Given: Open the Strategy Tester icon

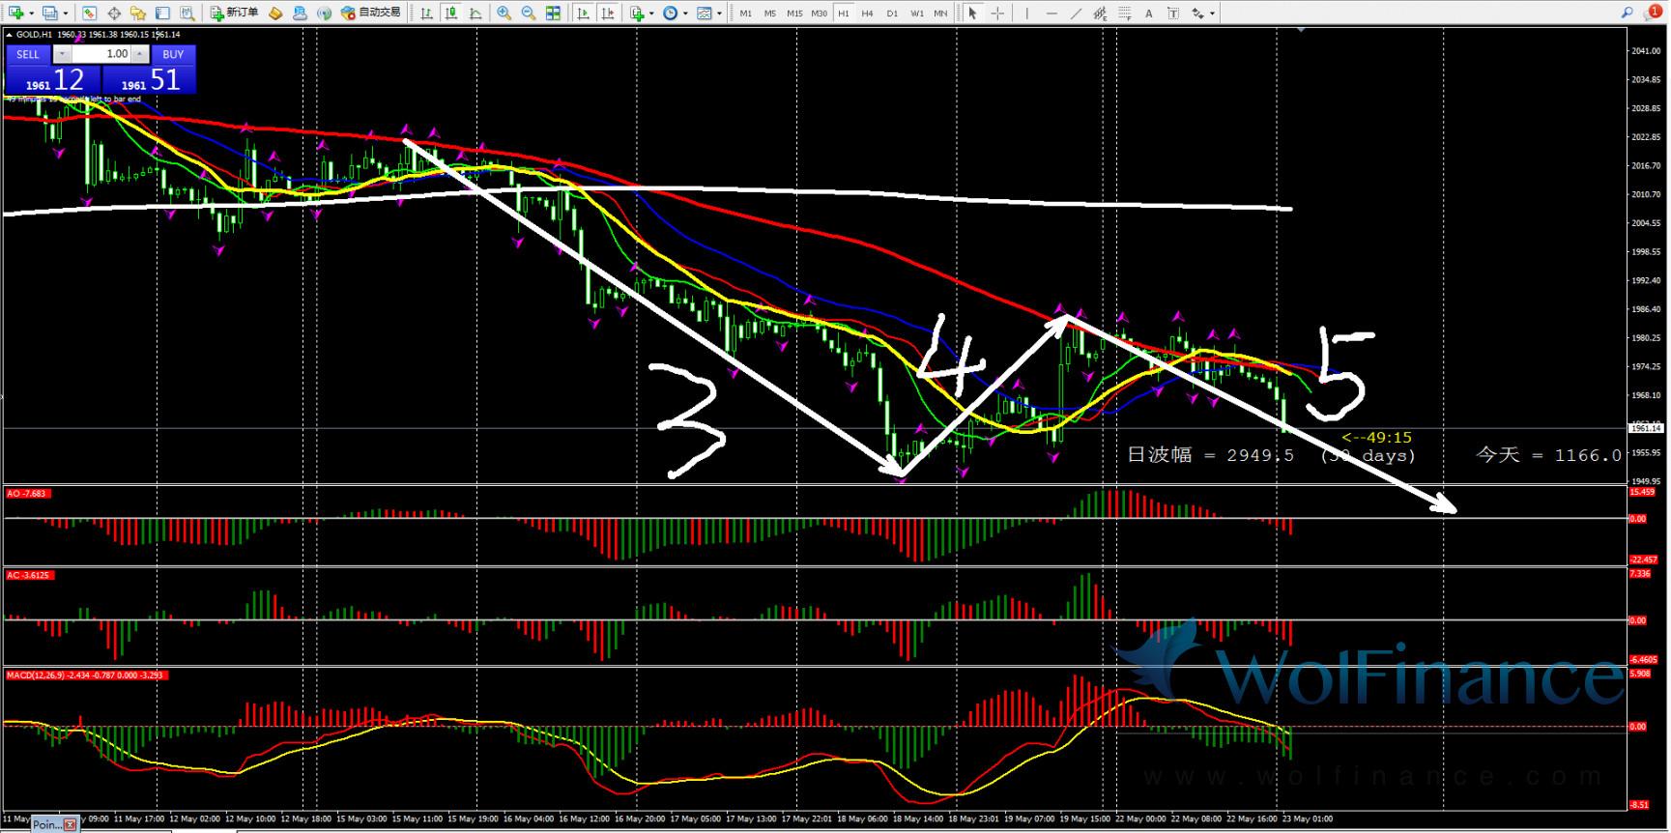Looking at the screenshot, I should tap(187, 13).
